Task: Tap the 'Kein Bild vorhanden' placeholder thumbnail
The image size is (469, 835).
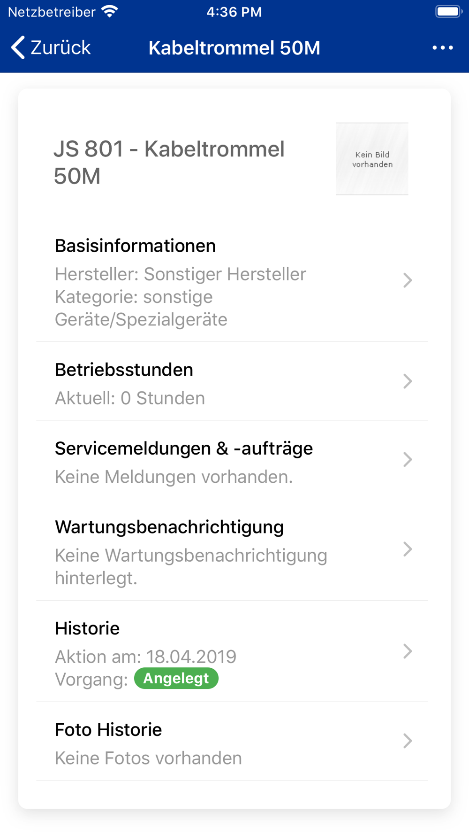Action: [372, 159]
